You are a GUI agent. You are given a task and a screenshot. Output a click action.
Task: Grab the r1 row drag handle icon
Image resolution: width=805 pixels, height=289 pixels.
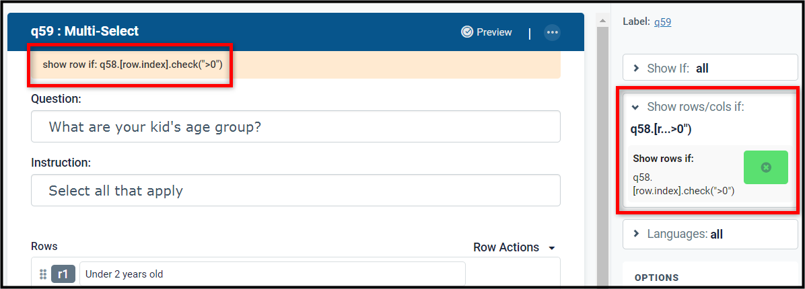tap(43, 274)
